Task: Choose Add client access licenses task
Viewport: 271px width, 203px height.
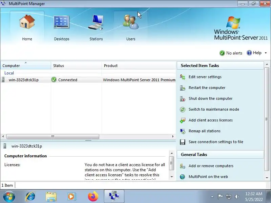Action: (x=210, y=120)
